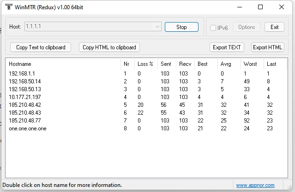
Task: Copy HTML to clipboard
Action: pos(109,47)
